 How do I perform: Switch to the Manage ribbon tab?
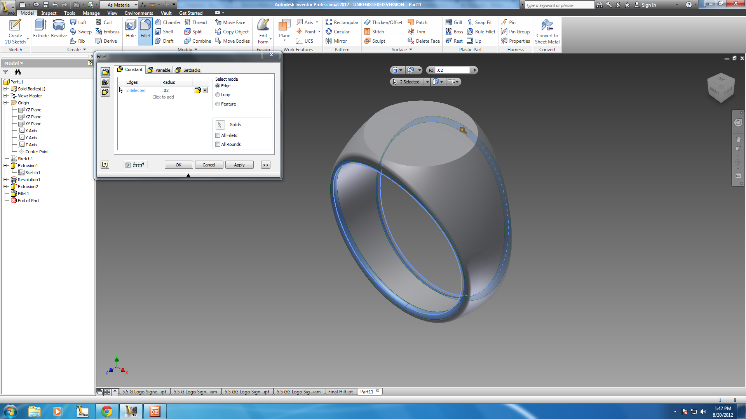click(x=91, y=13)
